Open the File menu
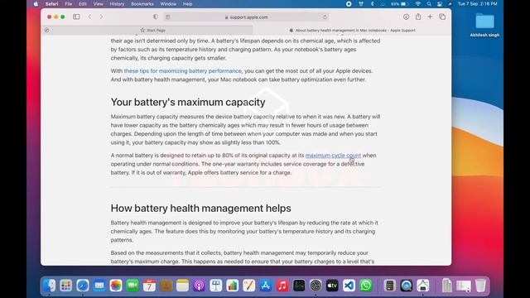 coord(68,4)
